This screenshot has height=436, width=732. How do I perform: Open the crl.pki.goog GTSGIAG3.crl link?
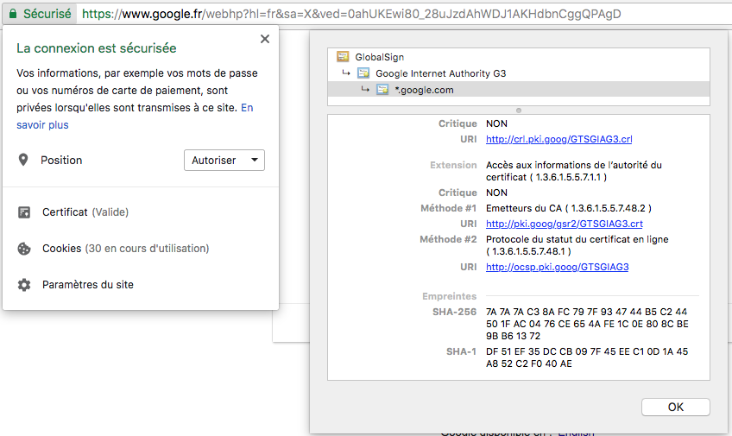tap(558, 139)
